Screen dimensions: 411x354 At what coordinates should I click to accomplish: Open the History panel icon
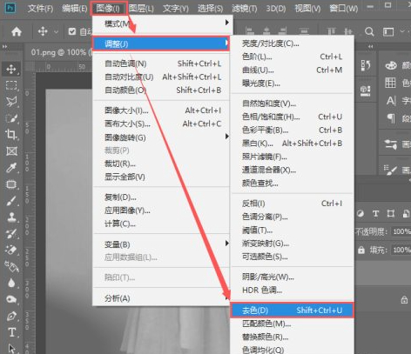(x=366, y=65)
